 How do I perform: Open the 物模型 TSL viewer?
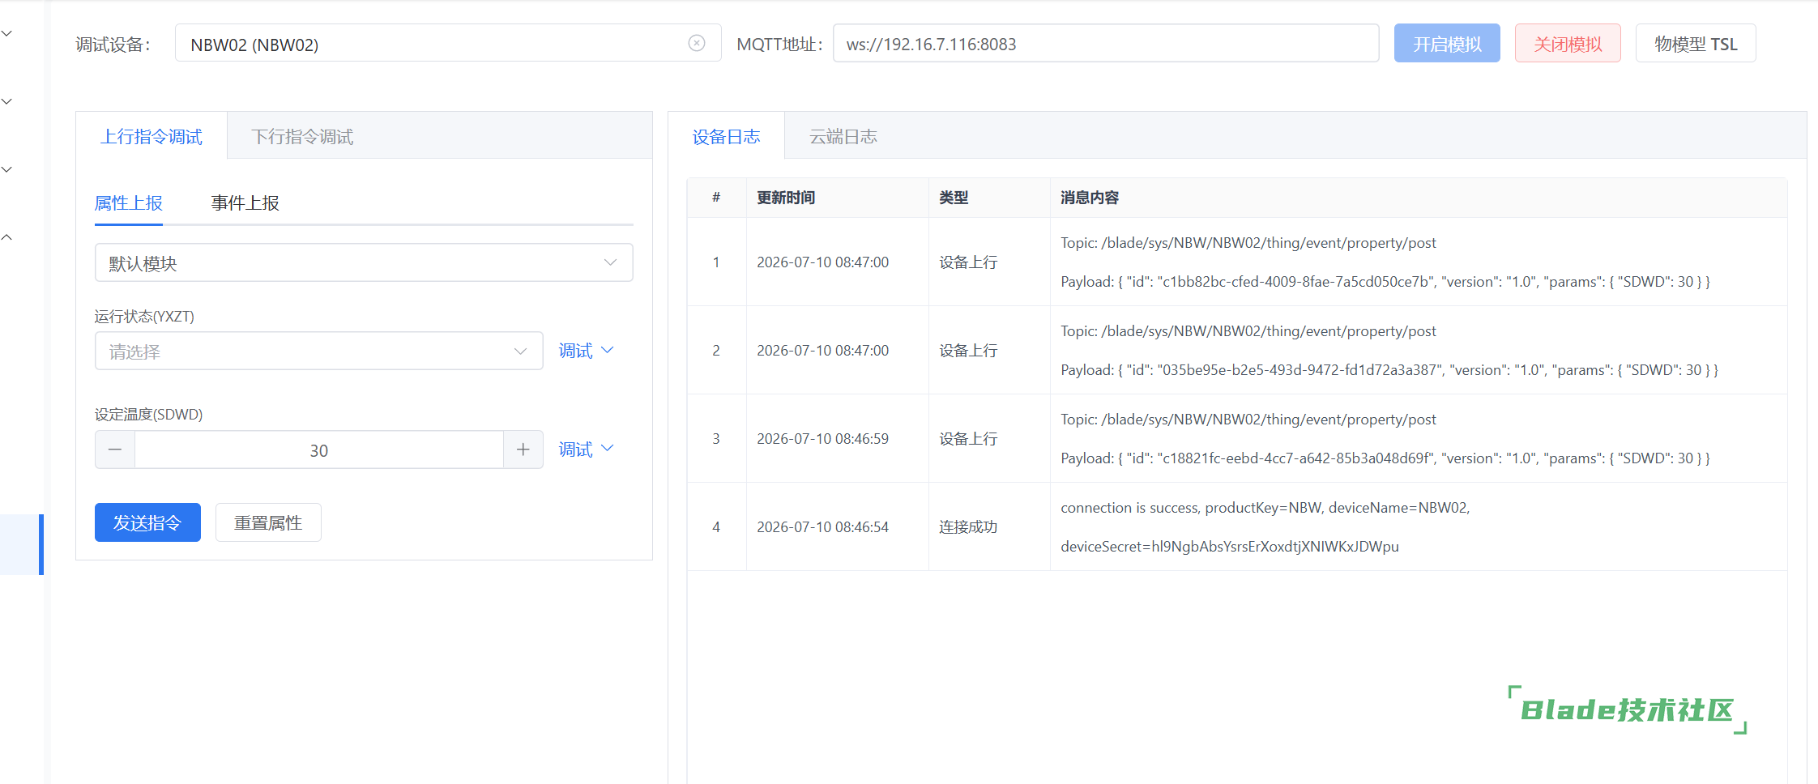(1696, 43)
